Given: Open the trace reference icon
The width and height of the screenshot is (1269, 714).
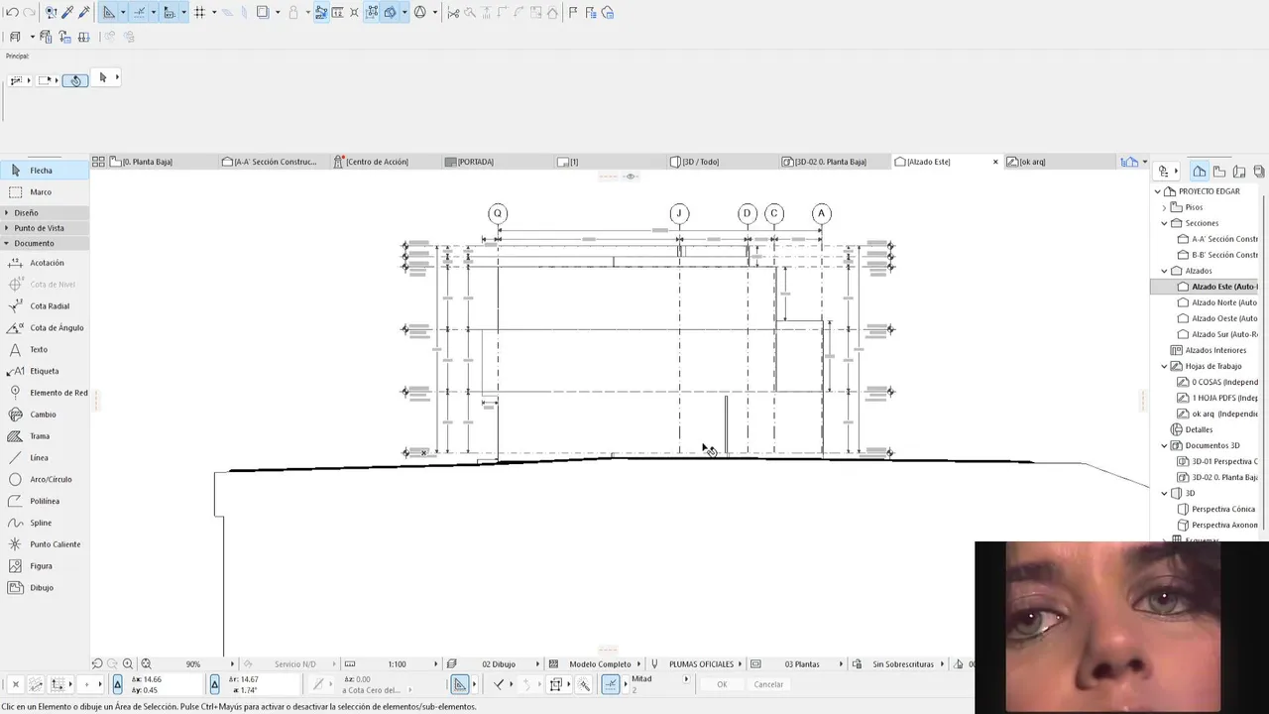Looking at the screenshot, I should coord(263,13).
